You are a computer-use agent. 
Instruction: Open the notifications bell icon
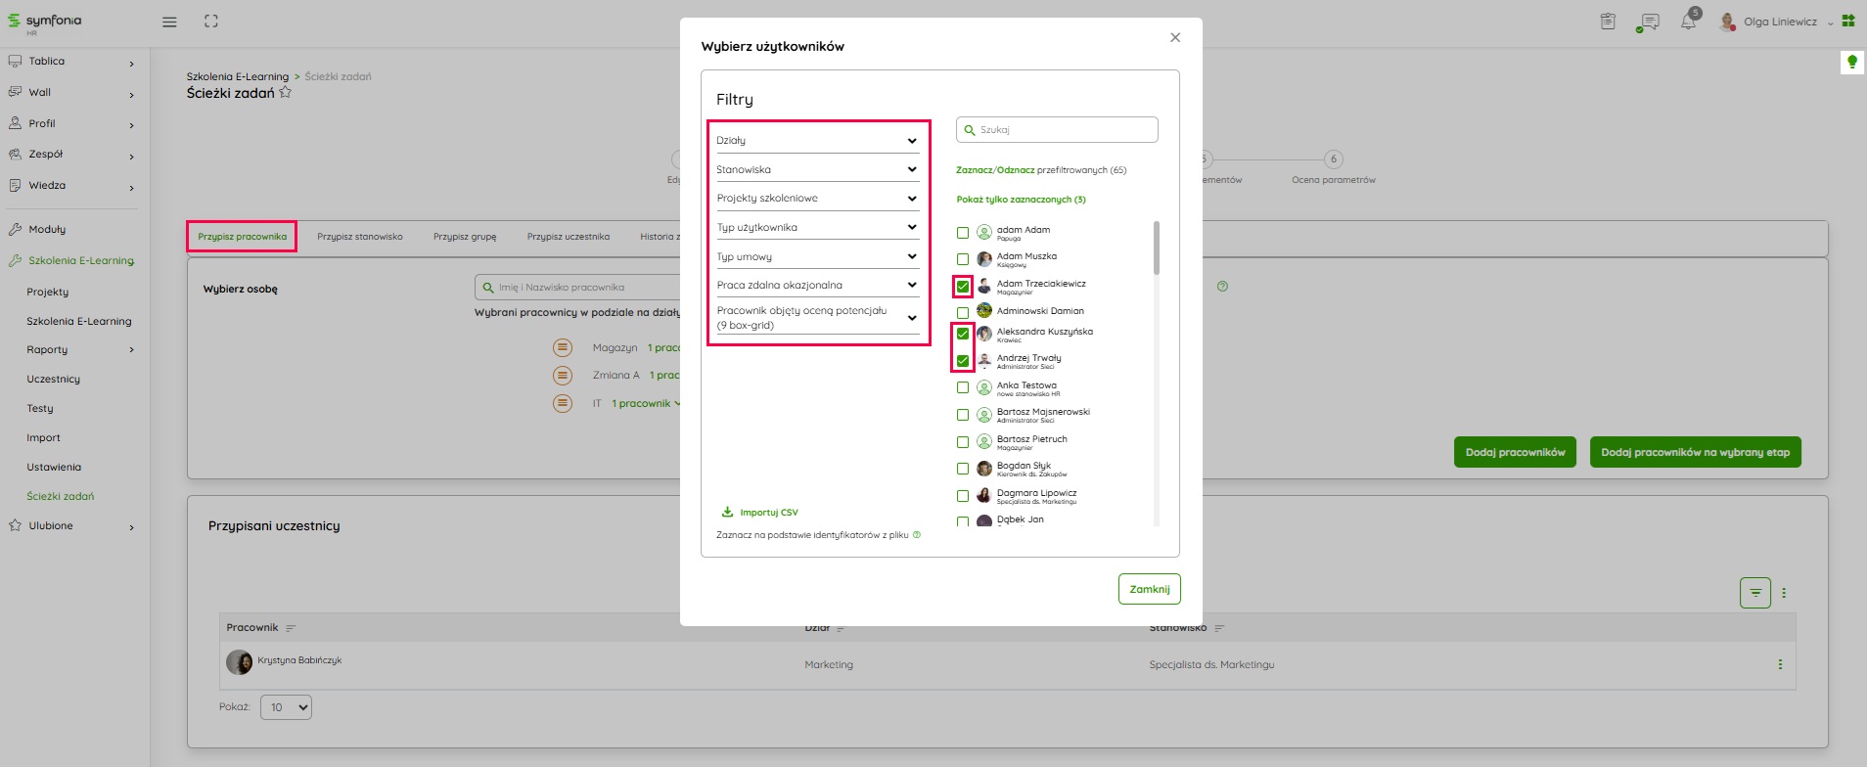1688,22
